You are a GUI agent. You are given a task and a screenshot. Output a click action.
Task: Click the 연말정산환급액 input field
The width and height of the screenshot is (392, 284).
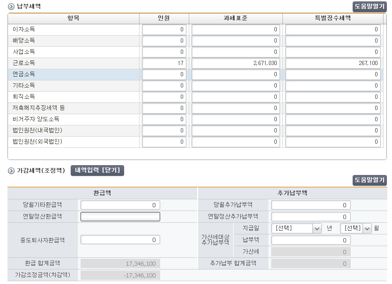[120, 217]
